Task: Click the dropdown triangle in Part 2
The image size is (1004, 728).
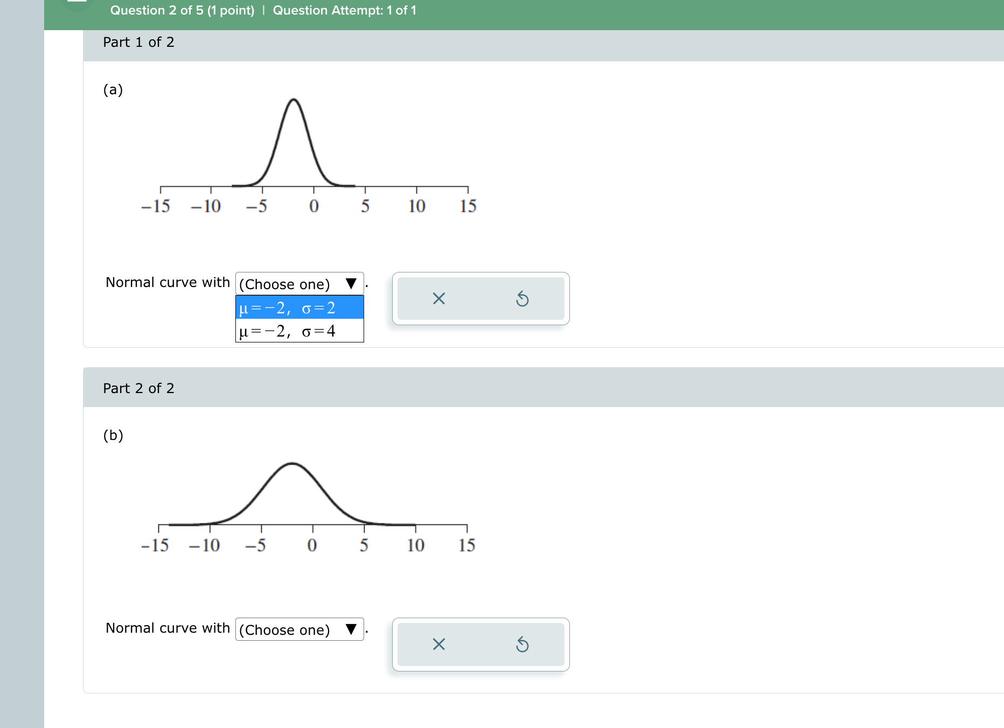Action: 351,629
